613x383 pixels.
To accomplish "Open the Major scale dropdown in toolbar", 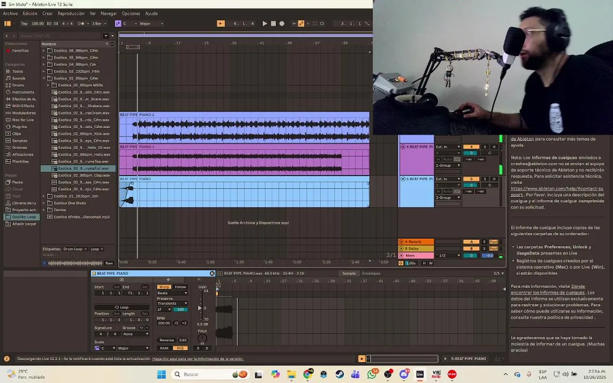I will click(151, 23).
